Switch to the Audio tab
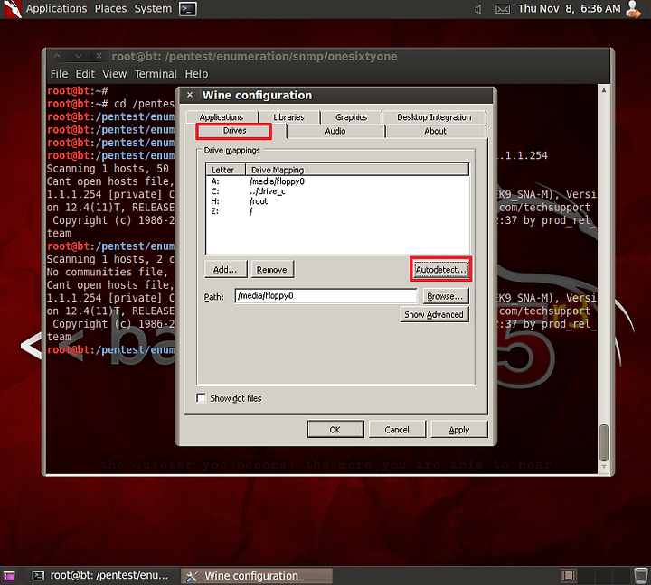The height and width of the screenshot is (585, 651). [x=335, y=131]
